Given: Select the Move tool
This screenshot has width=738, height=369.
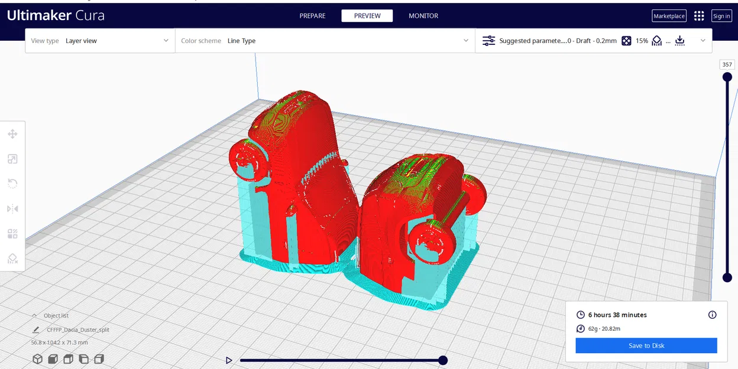Looking at the screenshot, I should pos(12,134).
